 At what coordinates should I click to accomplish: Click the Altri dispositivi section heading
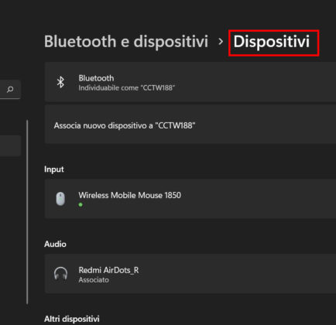[72, 319]
